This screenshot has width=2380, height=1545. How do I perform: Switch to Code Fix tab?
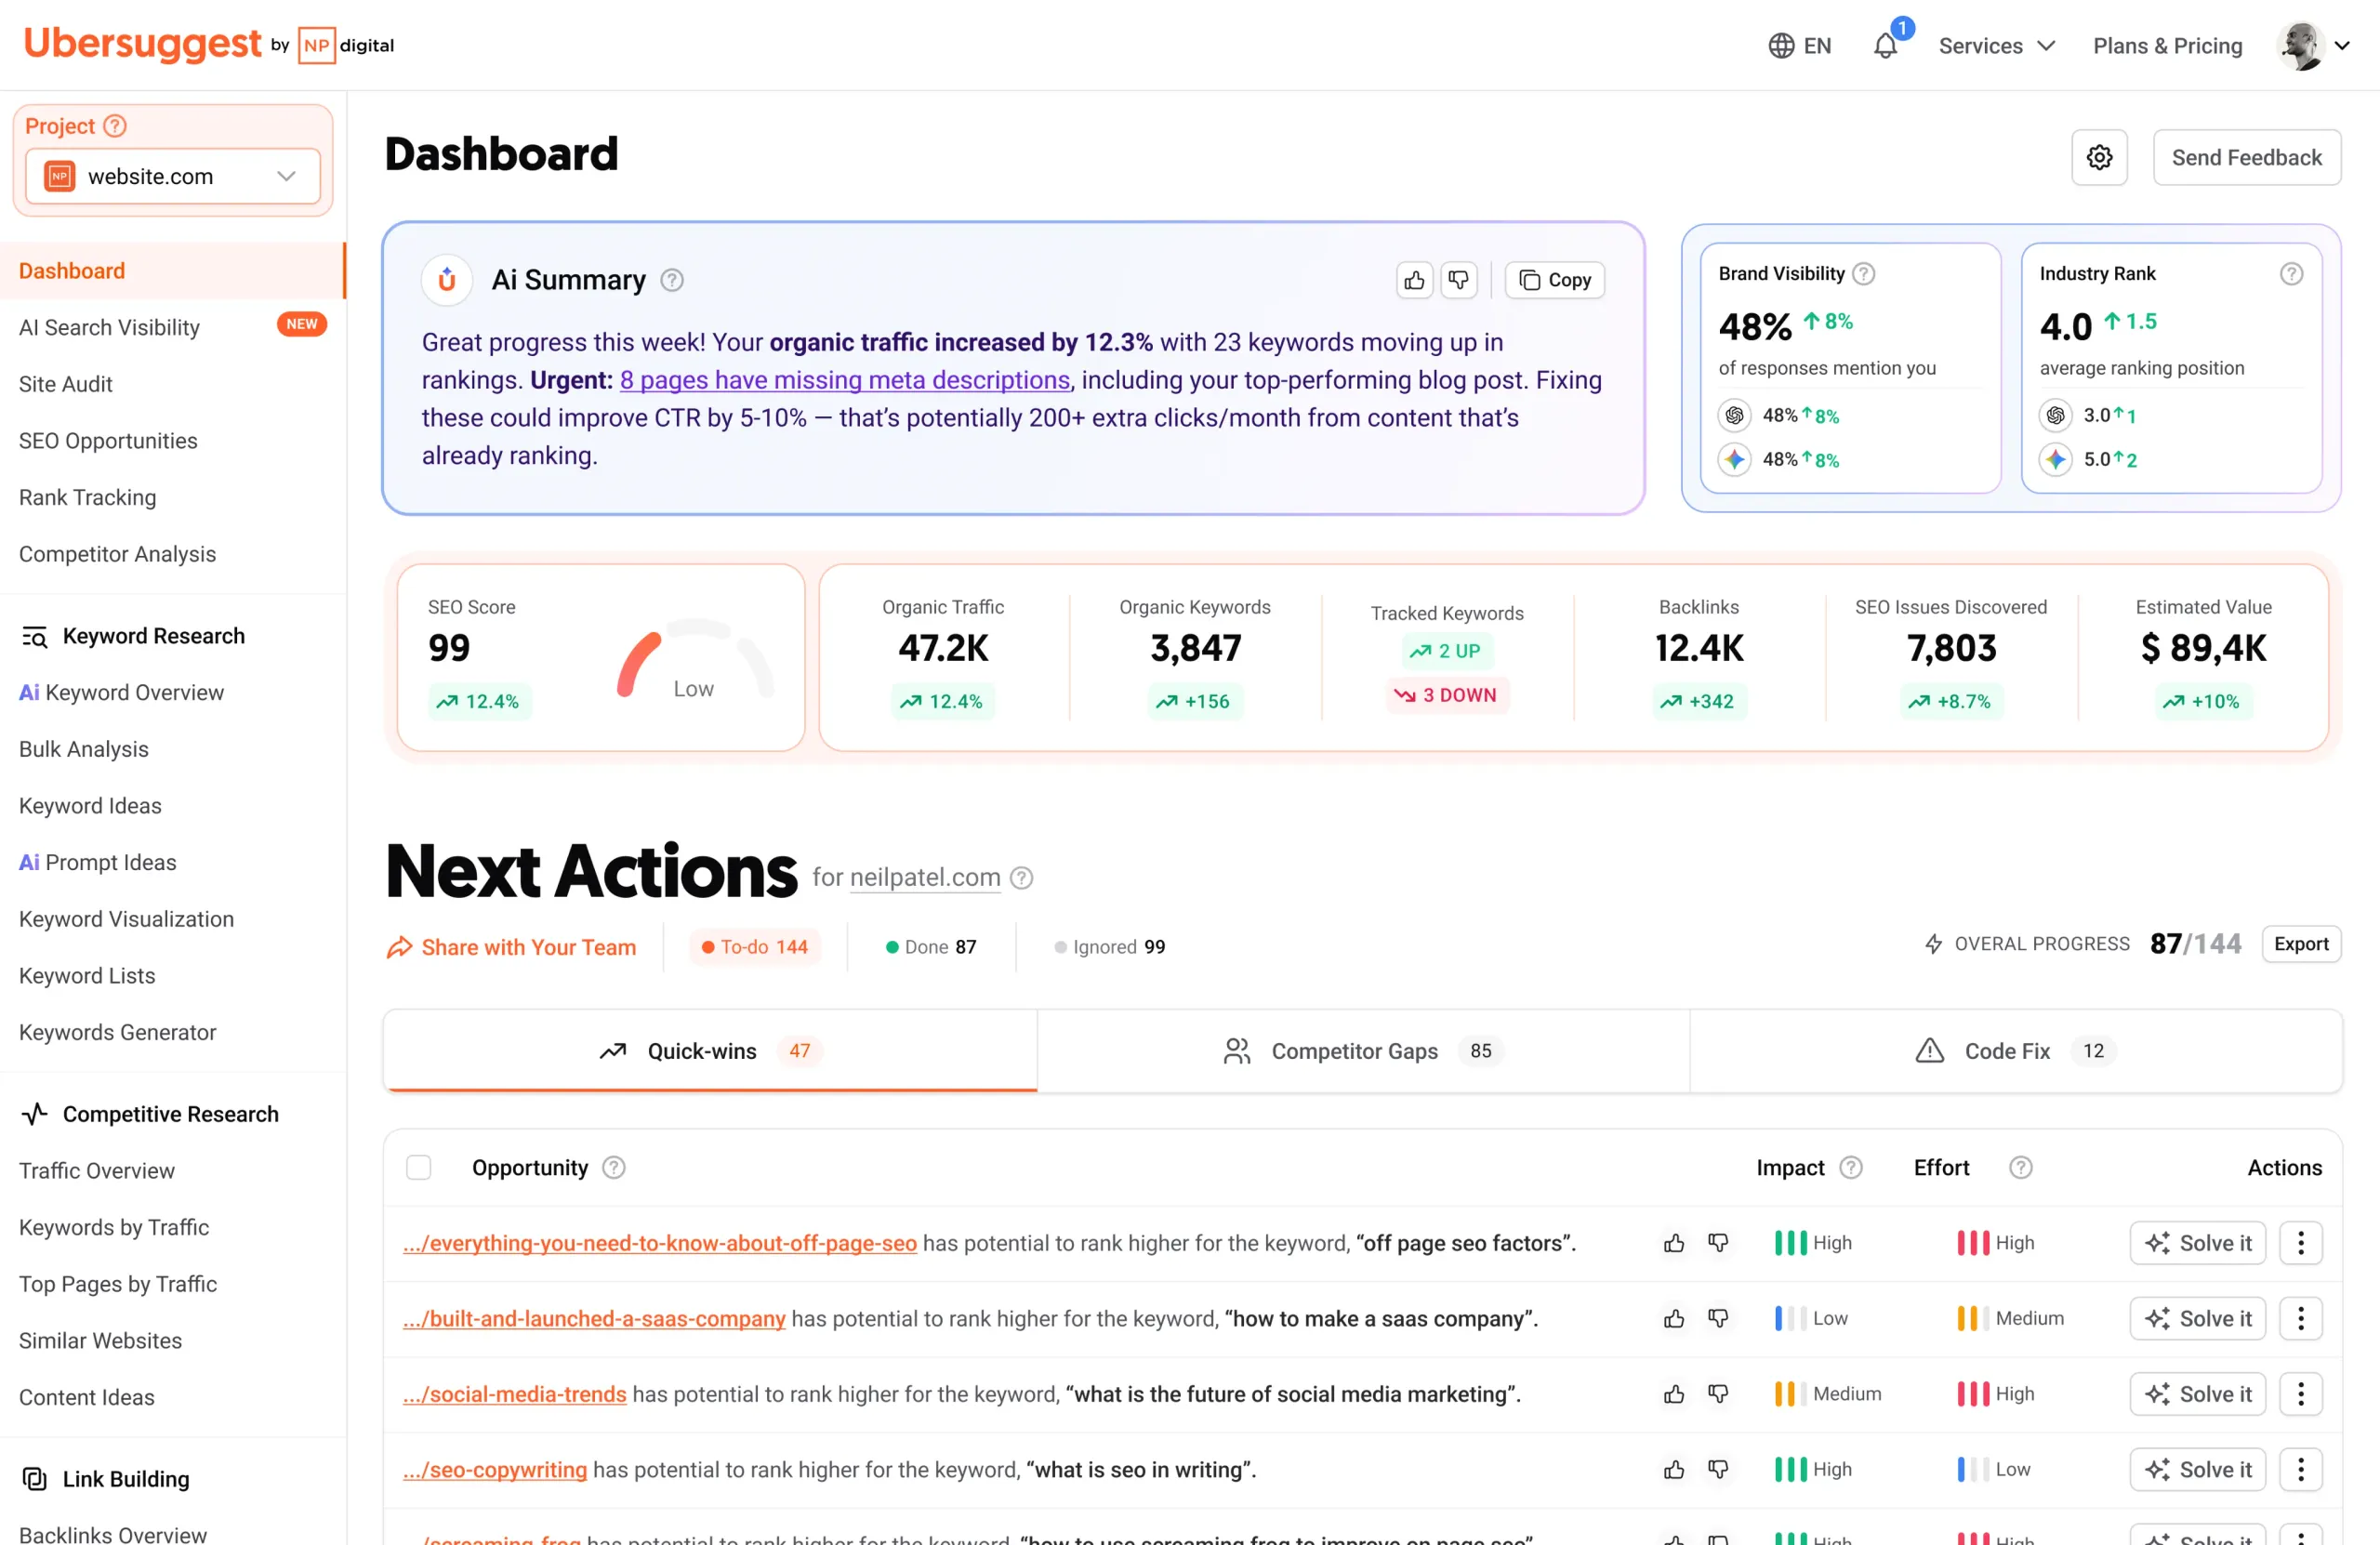[x=2016, y=1051]
